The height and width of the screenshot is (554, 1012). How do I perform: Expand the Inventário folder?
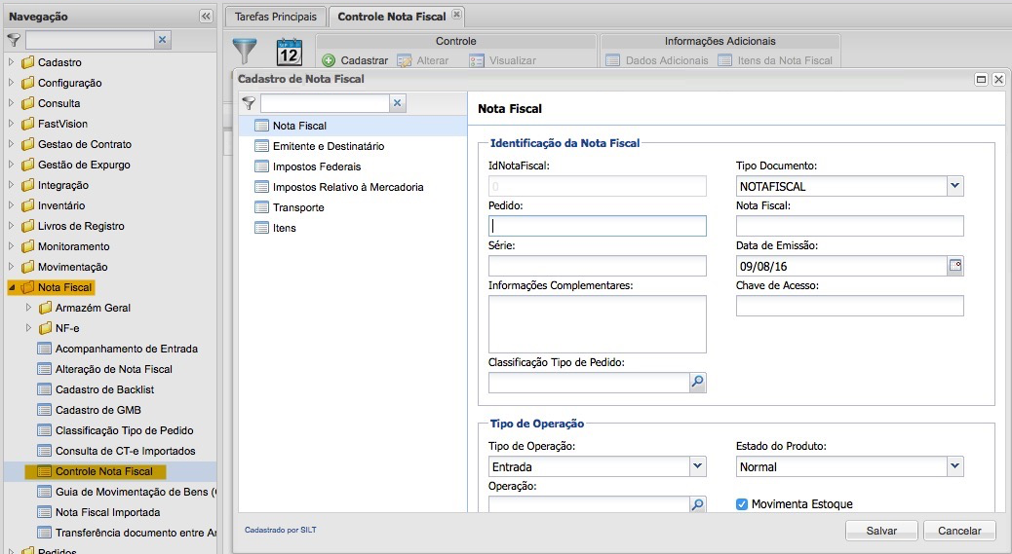(11, 204)
